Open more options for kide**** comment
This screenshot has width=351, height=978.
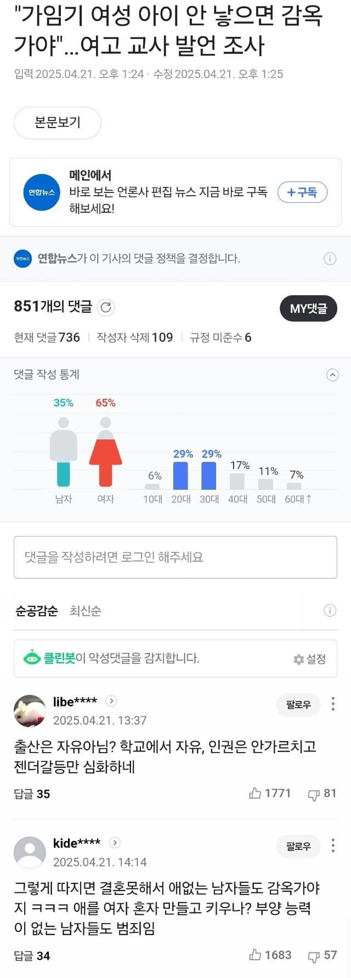pos(333,846)
